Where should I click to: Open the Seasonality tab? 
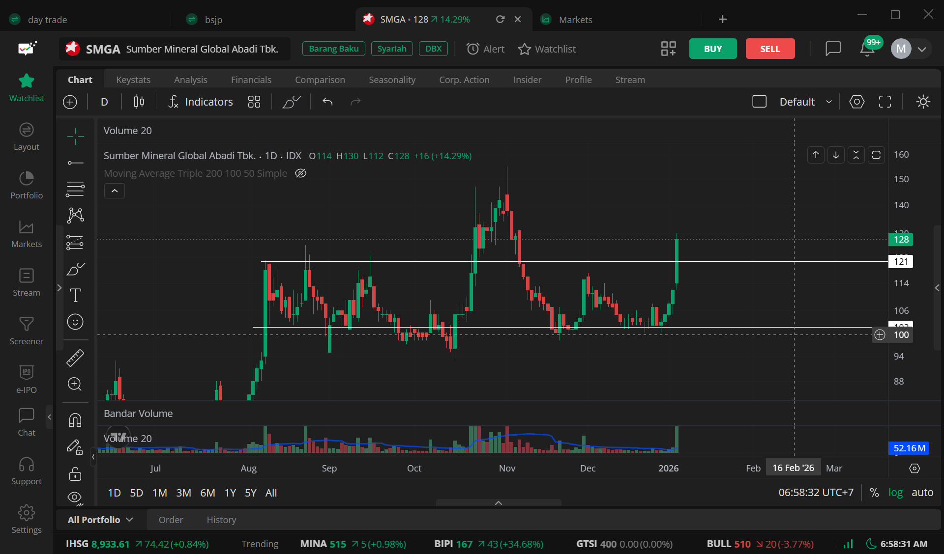point(392,80)
